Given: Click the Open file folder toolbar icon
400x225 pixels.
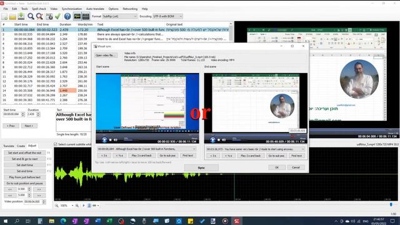Looking at the screenshot, I should [x=12, y=16].
